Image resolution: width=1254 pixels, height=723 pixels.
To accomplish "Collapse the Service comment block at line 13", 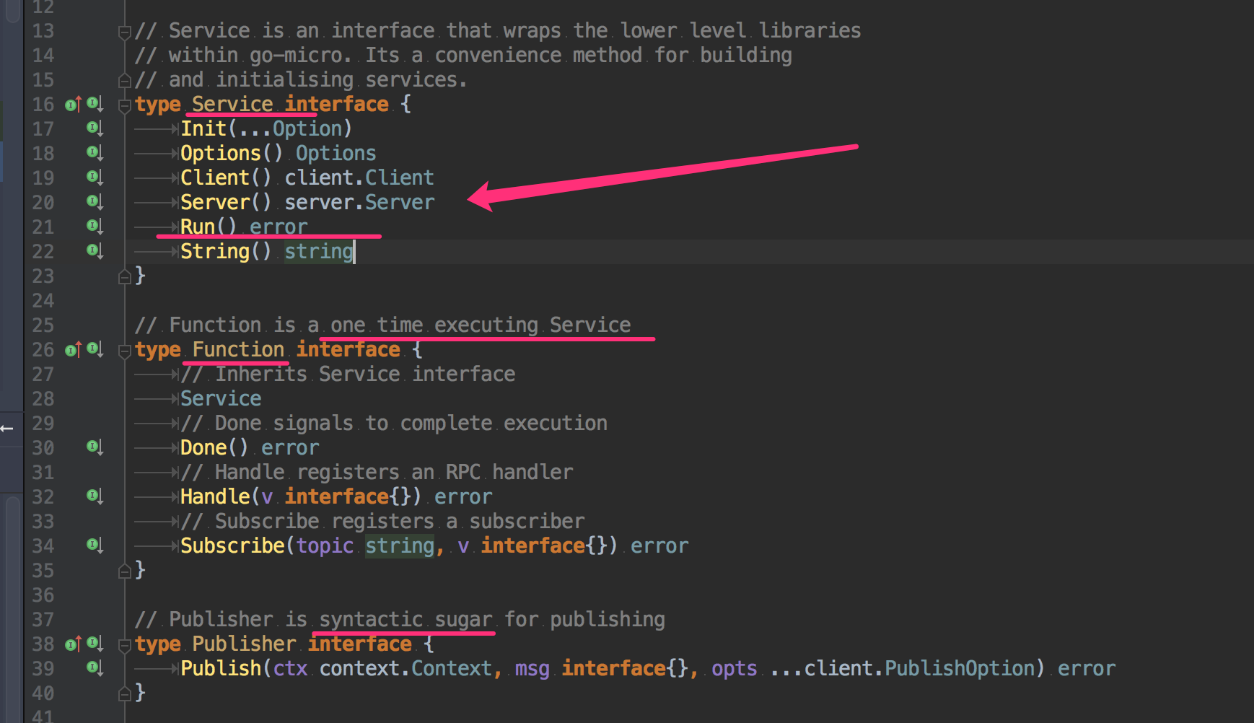I will point(124,32).
